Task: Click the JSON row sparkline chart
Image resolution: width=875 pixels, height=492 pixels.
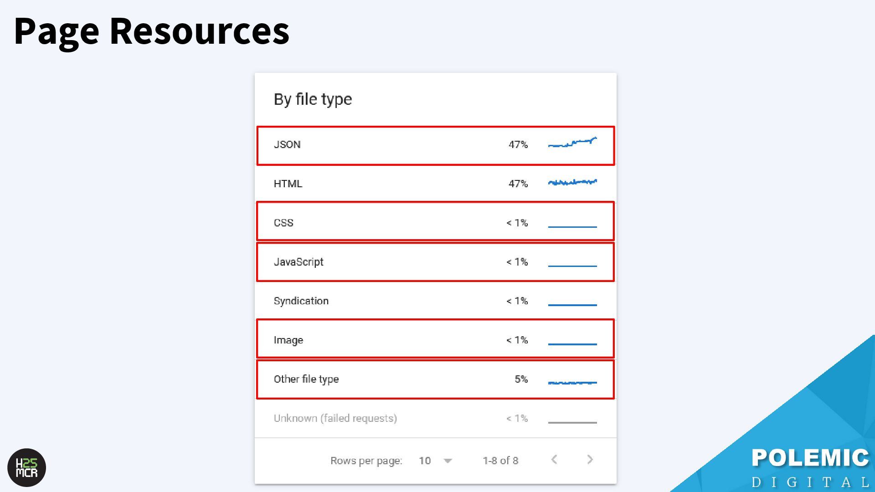Action: pyautogui.click(x=572, y=143)
